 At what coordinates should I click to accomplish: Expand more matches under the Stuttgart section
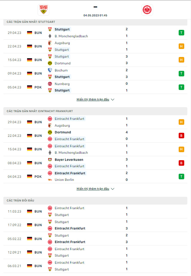(93, 99)
